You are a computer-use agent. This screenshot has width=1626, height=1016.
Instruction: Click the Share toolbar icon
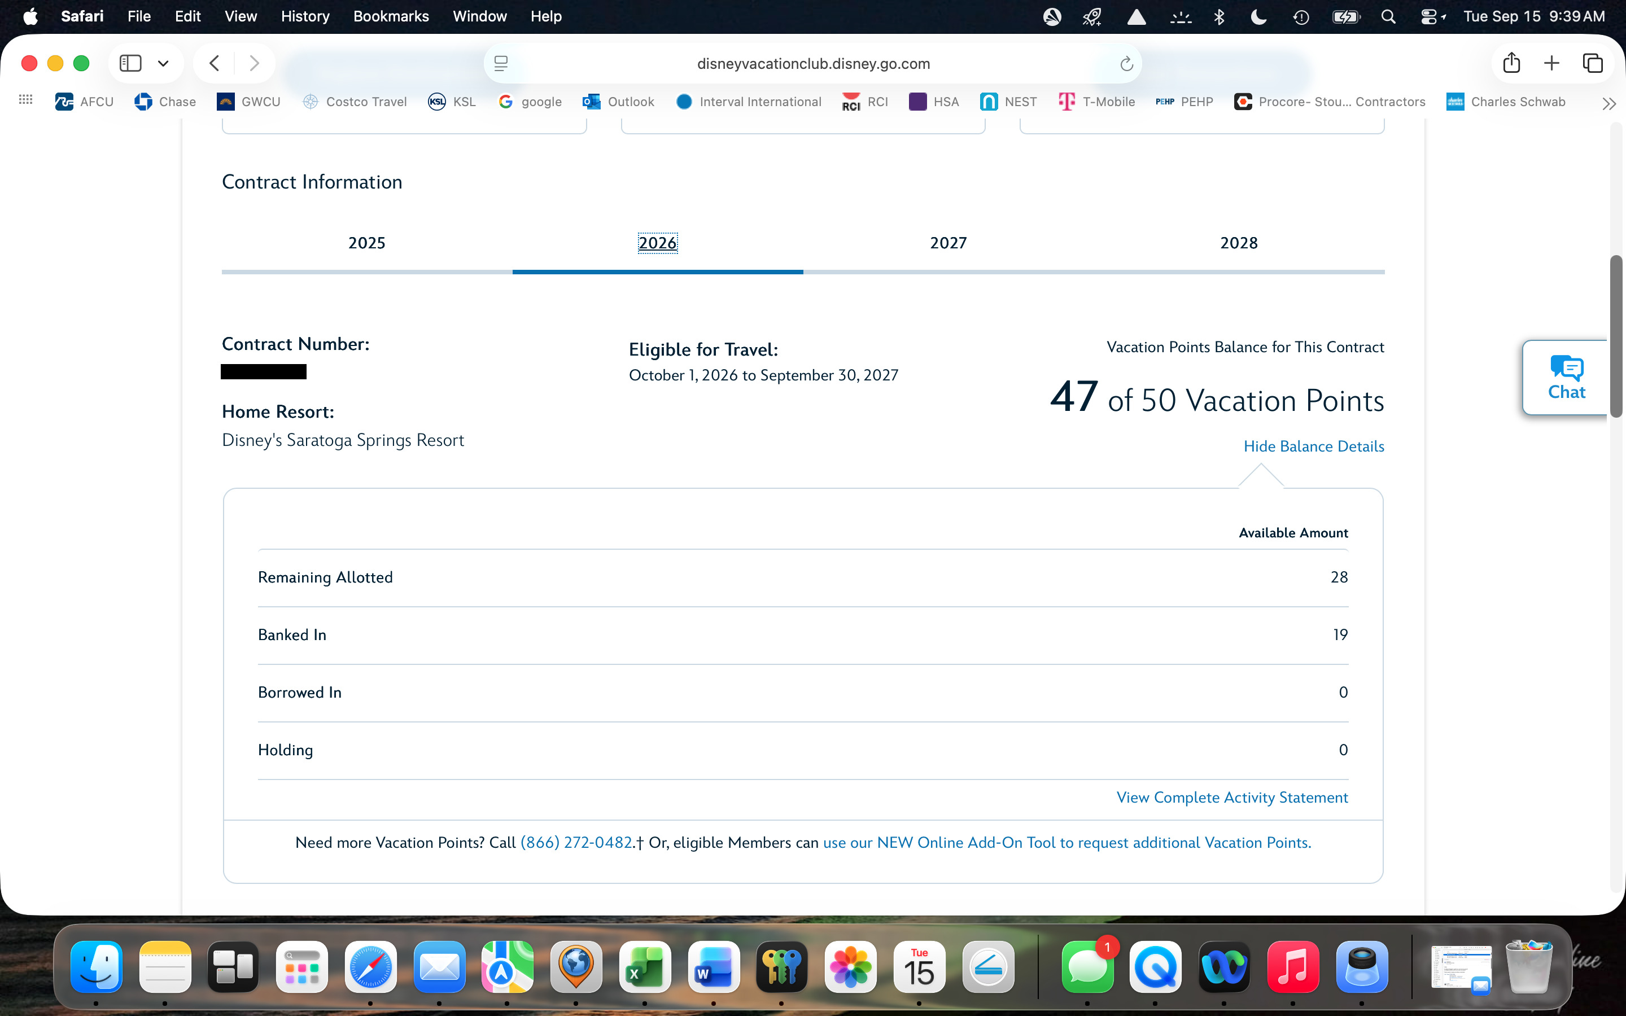point(1511,63)
